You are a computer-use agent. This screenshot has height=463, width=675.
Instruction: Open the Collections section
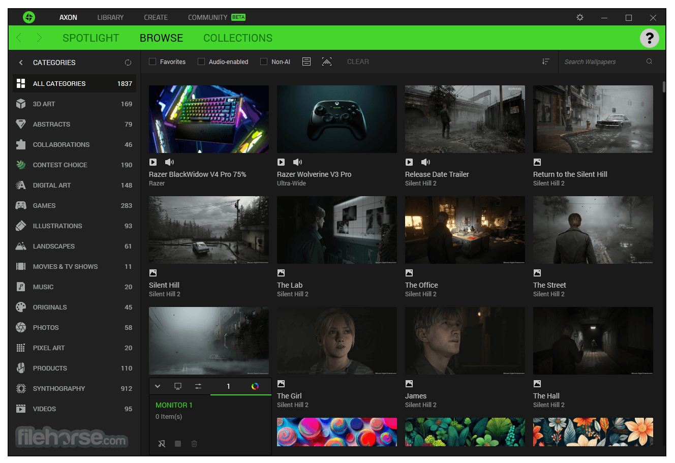coord(238,38)
